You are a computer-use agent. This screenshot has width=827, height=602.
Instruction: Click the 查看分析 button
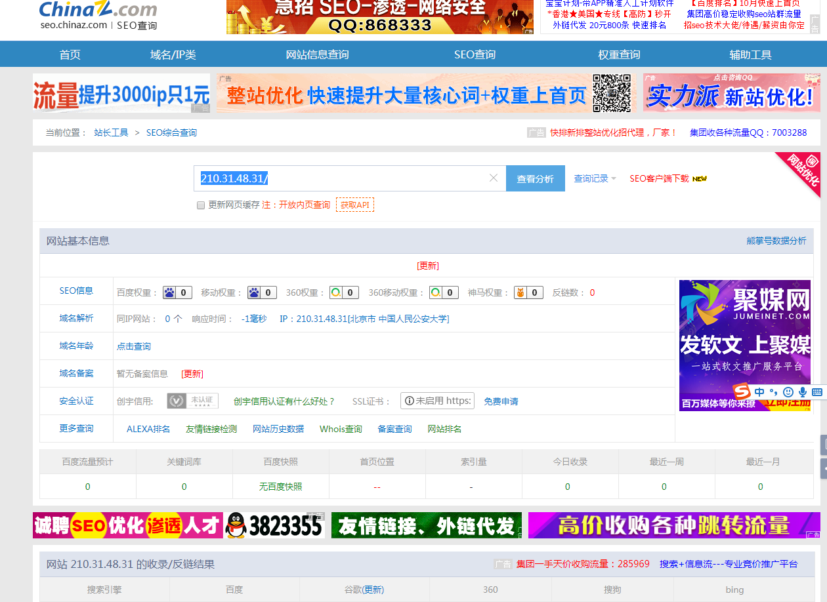click(535, 178)
